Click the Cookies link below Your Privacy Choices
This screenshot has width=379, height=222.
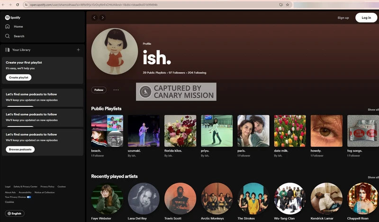tap(9, 202)
